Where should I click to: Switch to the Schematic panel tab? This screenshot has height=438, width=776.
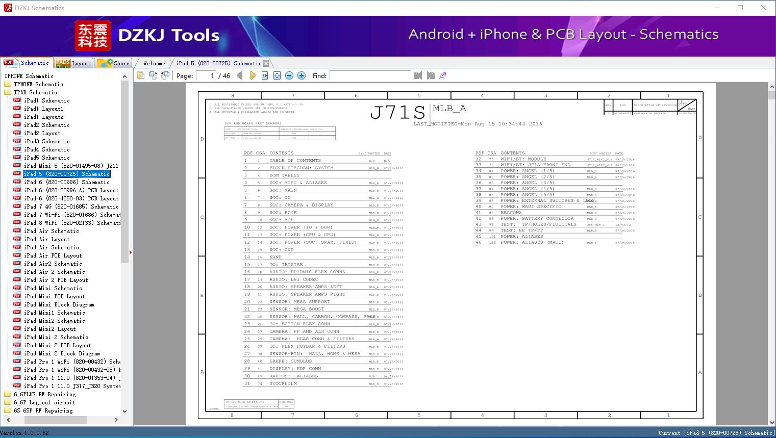[27, 63]
